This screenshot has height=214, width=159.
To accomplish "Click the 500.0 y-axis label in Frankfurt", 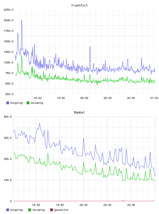I will coord(9,83).
